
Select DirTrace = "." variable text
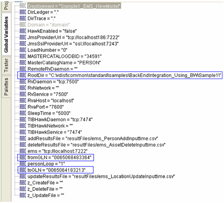(42, 18)
